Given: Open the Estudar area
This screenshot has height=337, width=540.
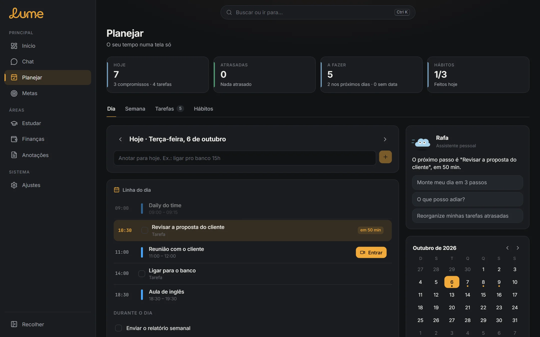Looking at the screenshot, I should coord(48,123).
